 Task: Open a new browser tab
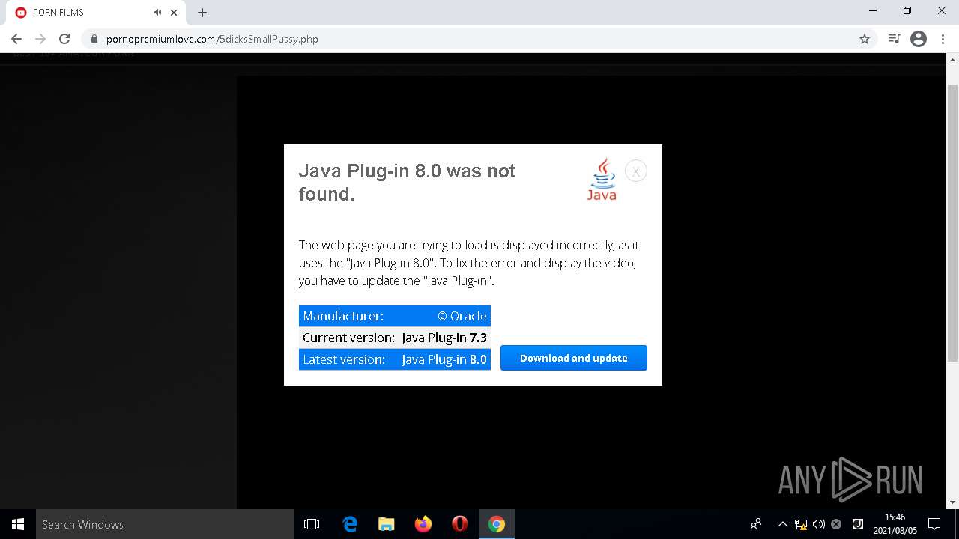coord(202,13)
